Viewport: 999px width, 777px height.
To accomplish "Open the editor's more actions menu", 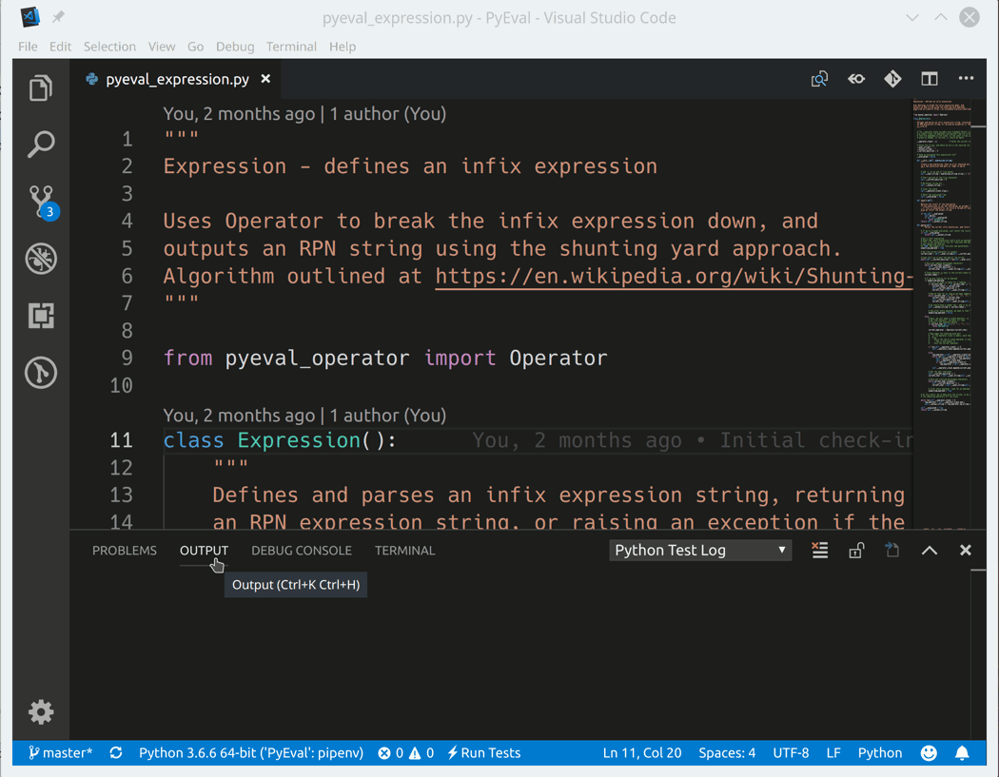I will [x=966, y=79].
